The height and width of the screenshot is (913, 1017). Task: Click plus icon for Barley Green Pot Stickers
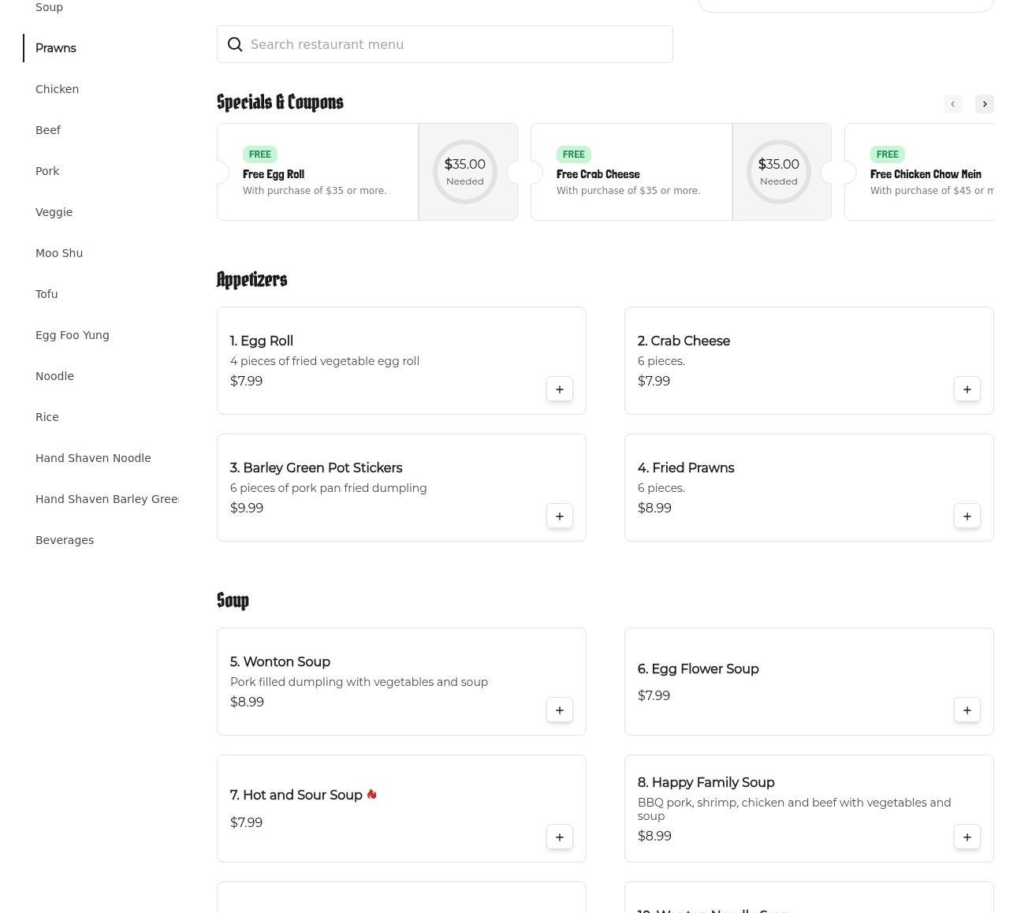tap(559, 516)
